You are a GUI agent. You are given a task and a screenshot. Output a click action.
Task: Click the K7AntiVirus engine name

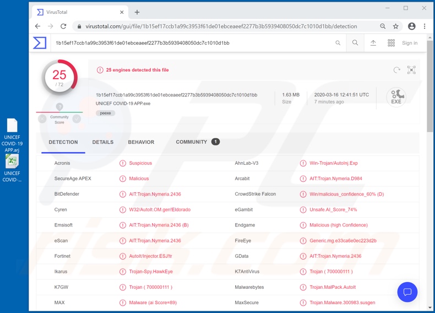pos(247,272)
